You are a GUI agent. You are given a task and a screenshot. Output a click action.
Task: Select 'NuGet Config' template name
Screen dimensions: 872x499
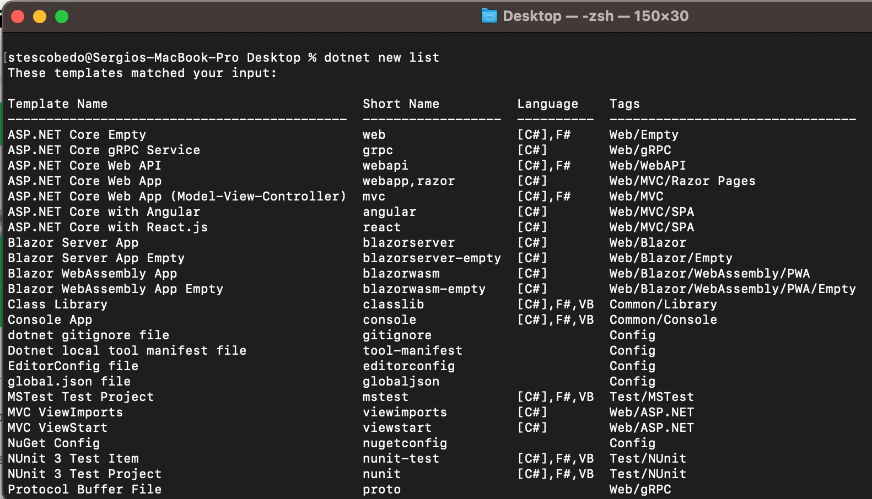pos(54,443)
